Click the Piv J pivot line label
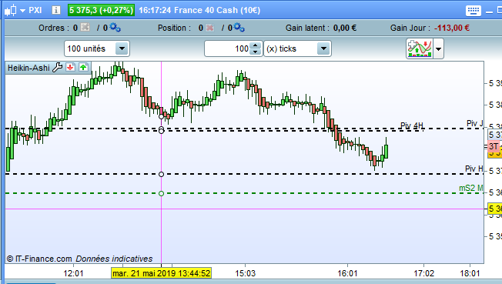 click(475, 123)
